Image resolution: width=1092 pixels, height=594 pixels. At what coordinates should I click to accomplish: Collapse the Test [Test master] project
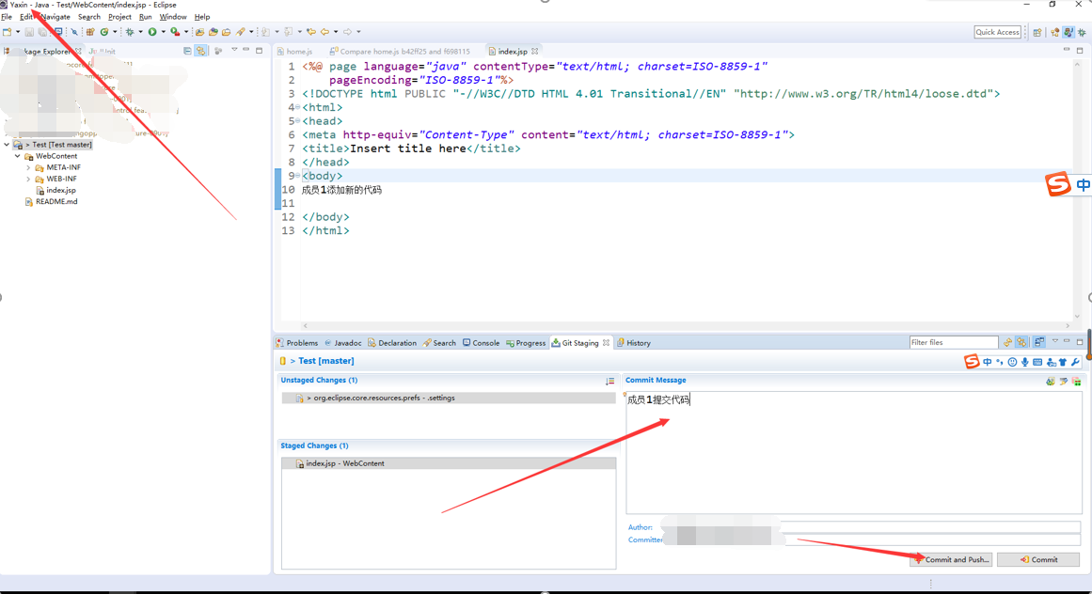pyautogui.click(x=7, y=145)
